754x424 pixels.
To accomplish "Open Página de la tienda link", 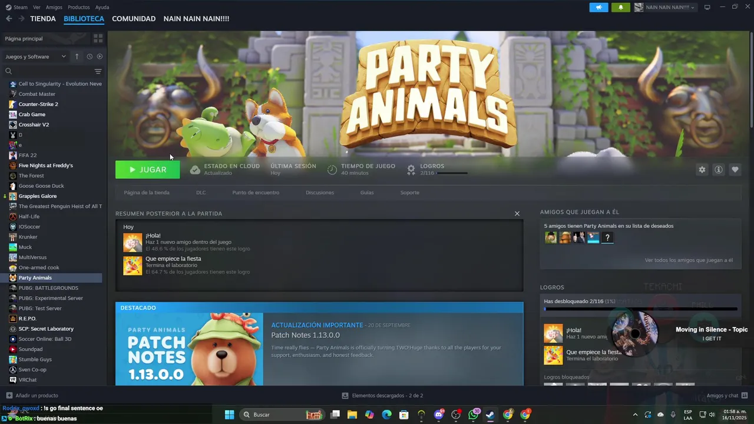I will pyautogui.click(x=147, y=193).
